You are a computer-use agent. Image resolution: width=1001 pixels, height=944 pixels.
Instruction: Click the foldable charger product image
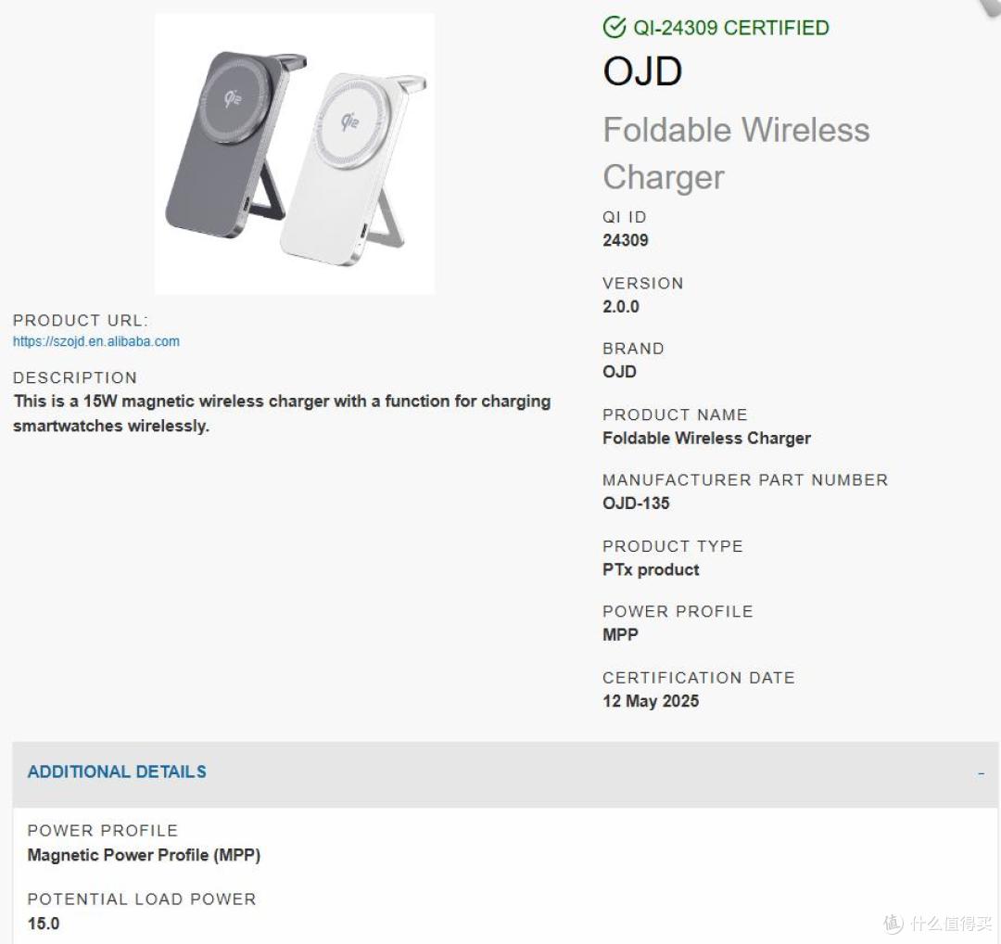coord(295,154)
